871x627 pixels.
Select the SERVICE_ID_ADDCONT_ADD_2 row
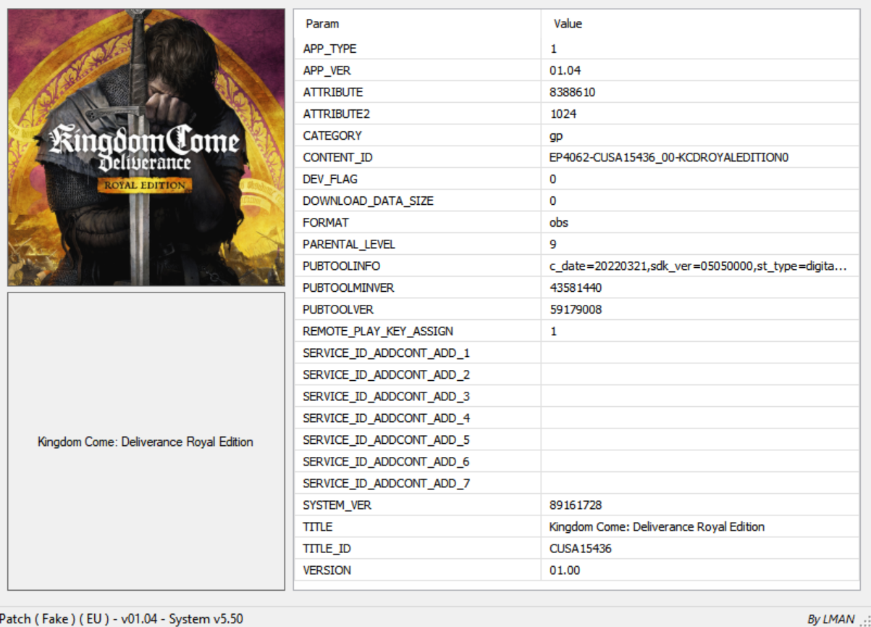(577, 374)
